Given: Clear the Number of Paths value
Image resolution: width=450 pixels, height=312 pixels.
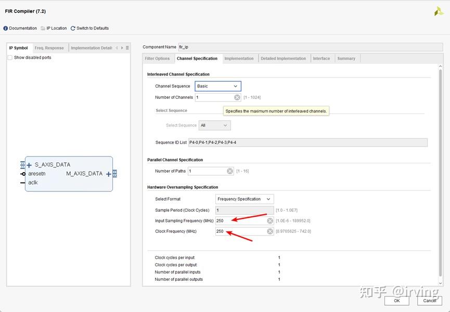Looking at the screenshot, I should tap(230, 171).
